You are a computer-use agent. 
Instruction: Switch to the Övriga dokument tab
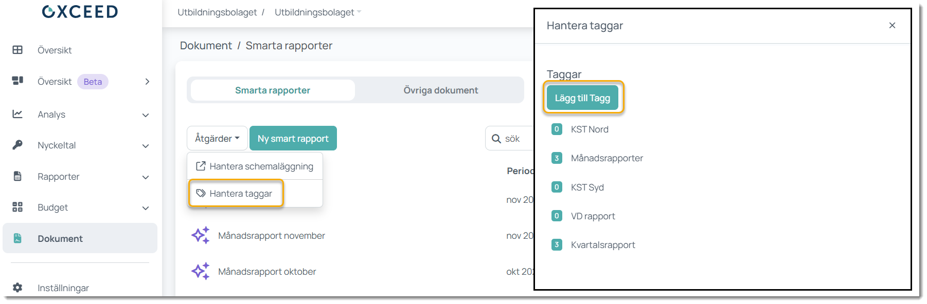click(x=440, y=90)
